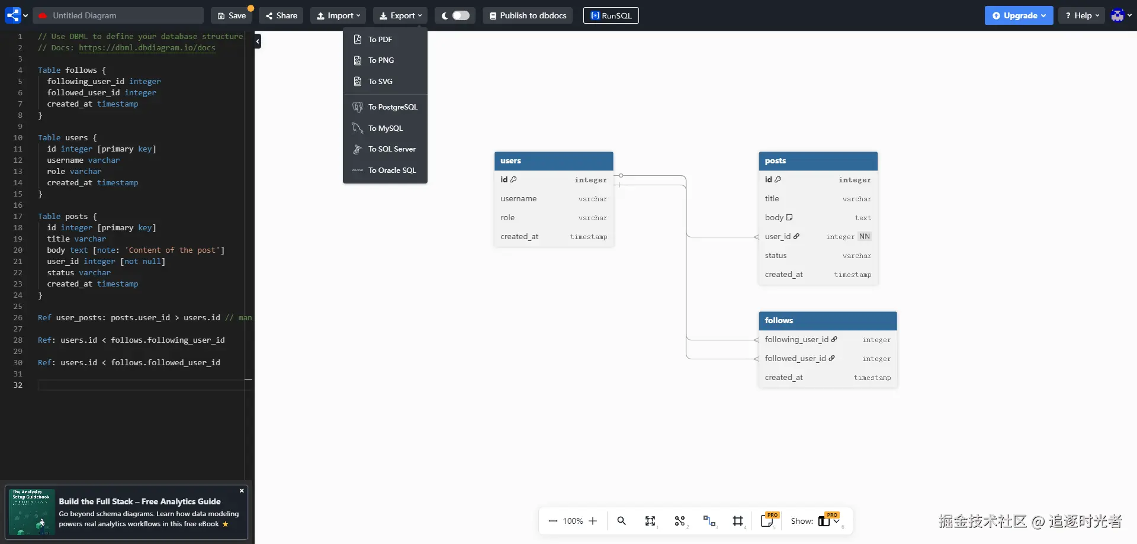The width and height of the screenshot is (1137, 544).
Task: Click the fit-to-screen icon in the bottom toolbar
Action: 650,521
